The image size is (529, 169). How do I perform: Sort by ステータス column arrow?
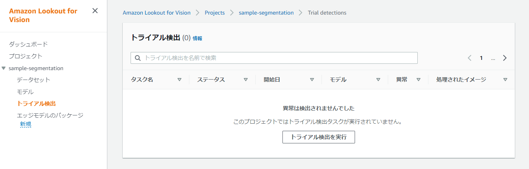(x=246, y=80)
